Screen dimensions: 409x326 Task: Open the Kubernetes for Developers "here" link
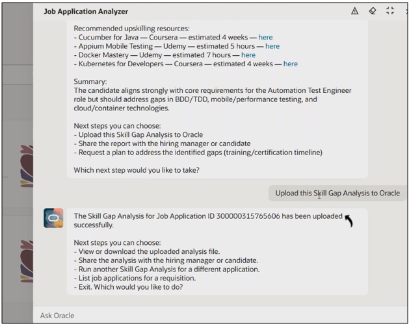[290, 64]
